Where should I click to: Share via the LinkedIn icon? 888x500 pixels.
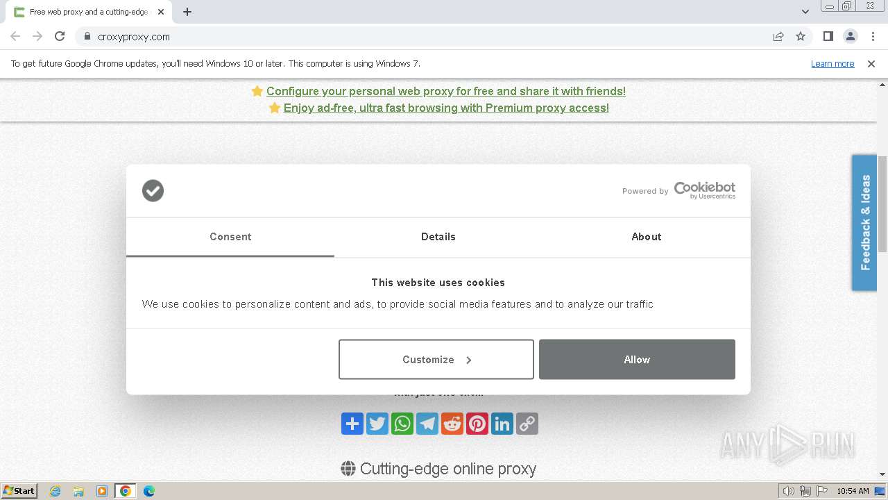[x=502, y=424]
